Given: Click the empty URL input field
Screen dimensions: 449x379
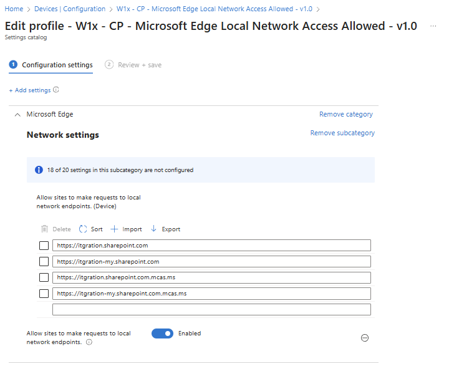Looking at the screenshot, I should click(x=211, y=310).
